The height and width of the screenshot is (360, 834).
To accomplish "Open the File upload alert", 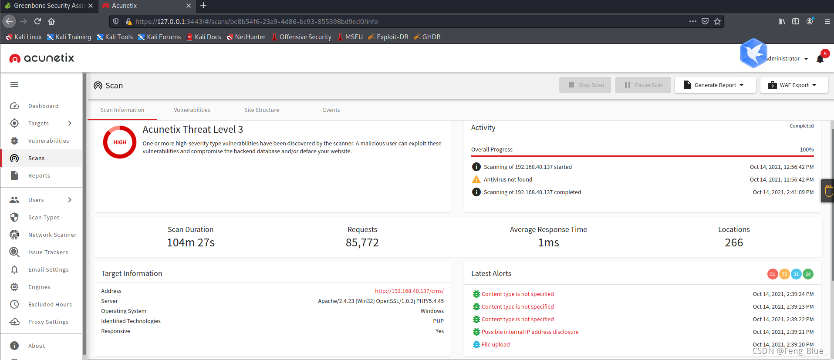I will (496, 344).
